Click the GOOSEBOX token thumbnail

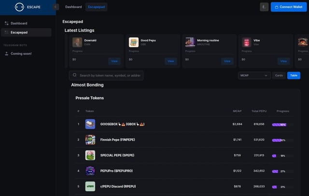[x=90, y=124]
